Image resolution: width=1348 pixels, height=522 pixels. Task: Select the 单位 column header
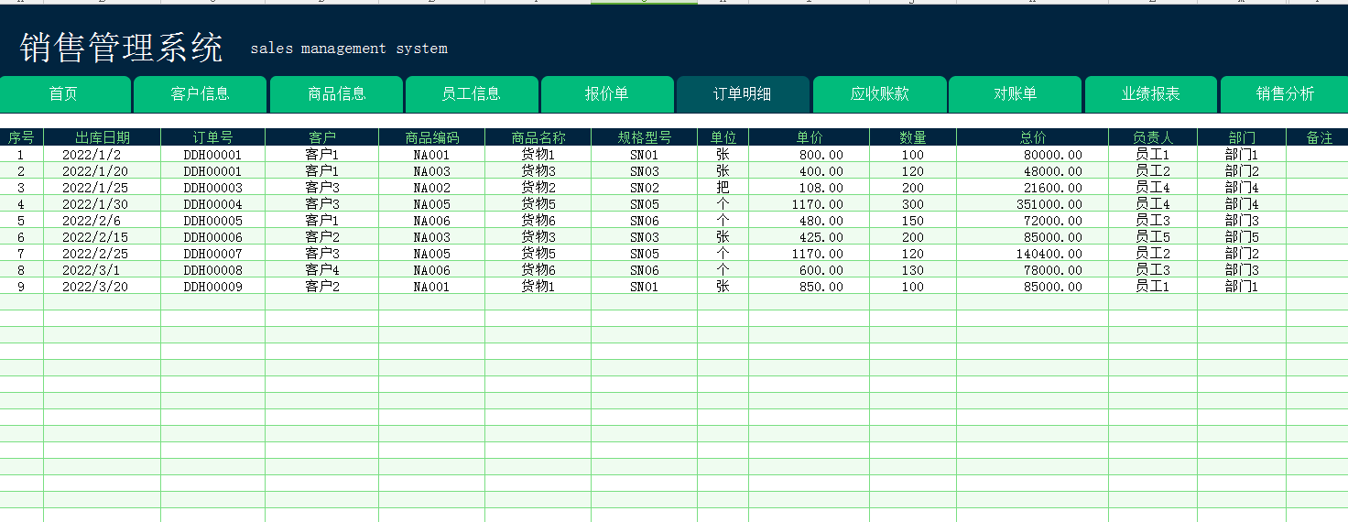pyautogui.click(x=723, y=137)
